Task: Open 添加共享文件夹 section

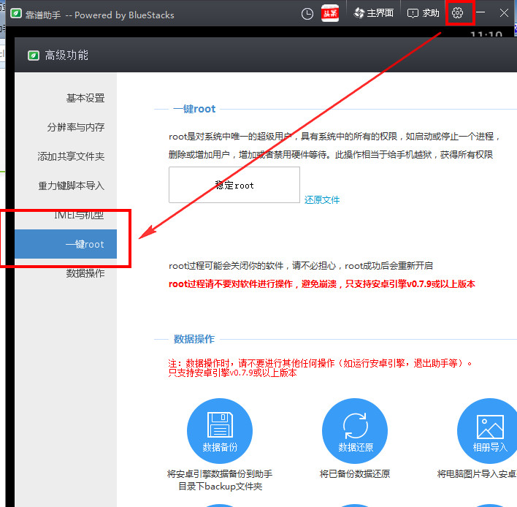Action: coord(72,156)
